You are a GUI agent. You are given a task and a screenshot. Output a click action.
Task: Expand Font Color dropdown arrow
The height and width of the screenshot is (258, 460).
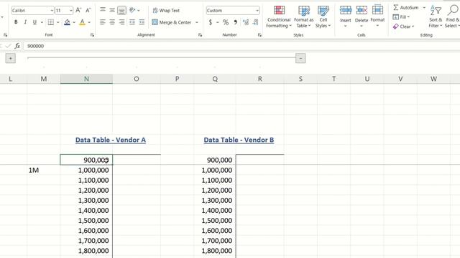[89, 22]
